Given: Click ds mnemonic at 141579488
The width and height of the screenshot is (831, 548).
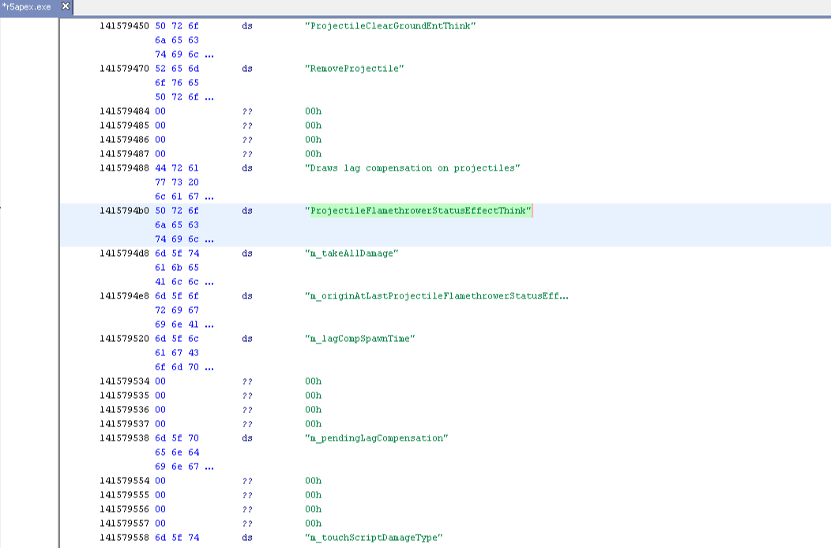Looking at the screenshot, I should [247, 168].
